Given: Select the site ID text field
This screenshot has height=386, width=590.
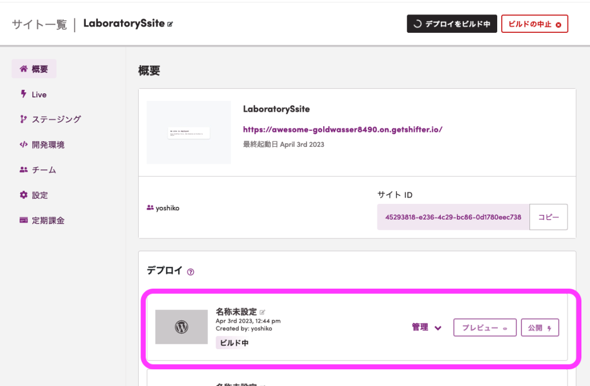Looking at the screenshot, I should pyautogui.click(x=453, y=217).
